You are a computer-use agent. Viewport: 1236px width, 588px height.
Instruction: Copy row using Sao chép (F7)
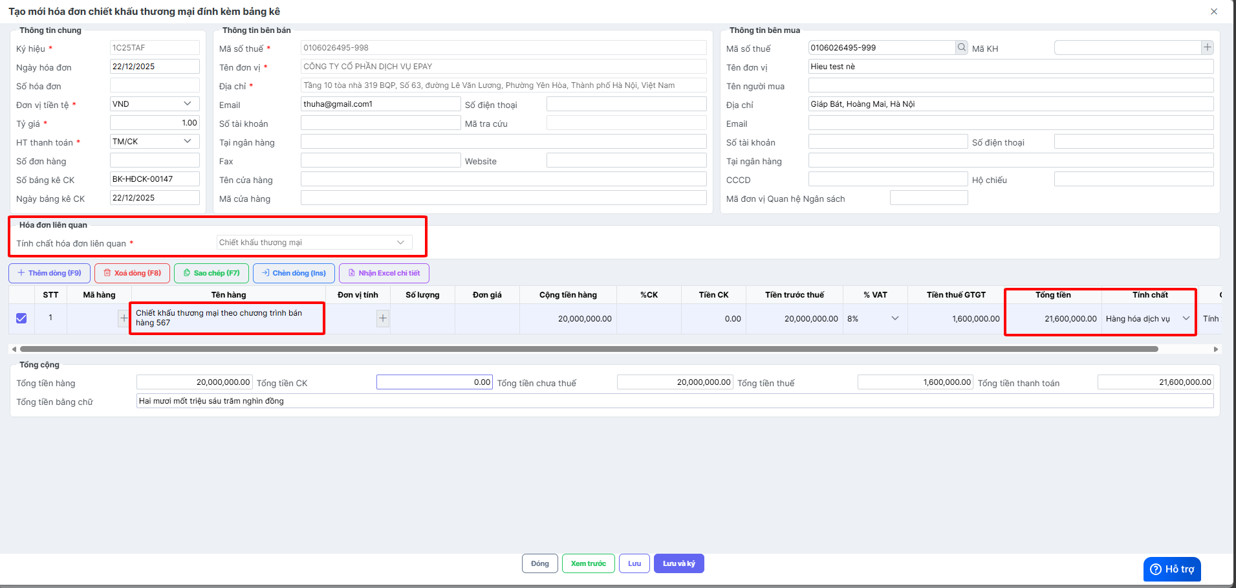click(x=211, y=273)
